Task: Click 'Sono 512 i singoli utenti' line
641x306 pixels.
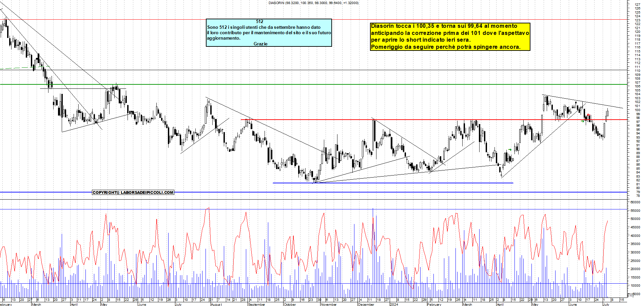Action: (264, 27)
